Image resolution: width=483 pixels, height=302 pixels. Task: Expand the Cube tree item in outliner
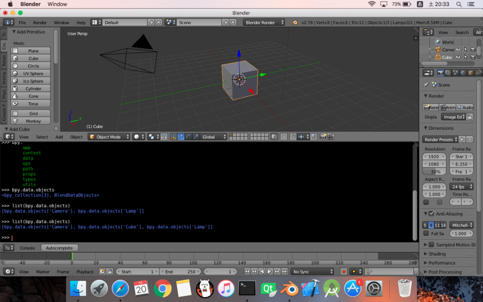pyautogui.click(x=430, y=57)
